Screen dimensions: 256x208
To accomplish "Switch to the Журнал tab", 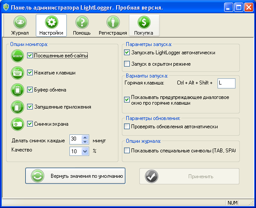I will [20, 33].
